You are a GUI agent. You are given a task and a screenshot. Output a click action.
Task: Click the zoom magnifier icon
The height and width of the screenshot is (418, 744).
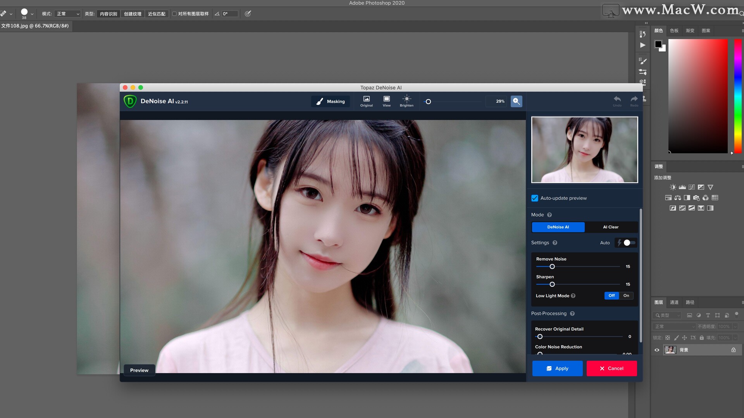tap(516, 101)
